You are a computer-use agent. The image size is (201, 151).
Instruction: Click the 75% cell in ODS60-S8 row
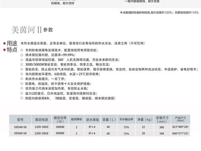[126, 133]
